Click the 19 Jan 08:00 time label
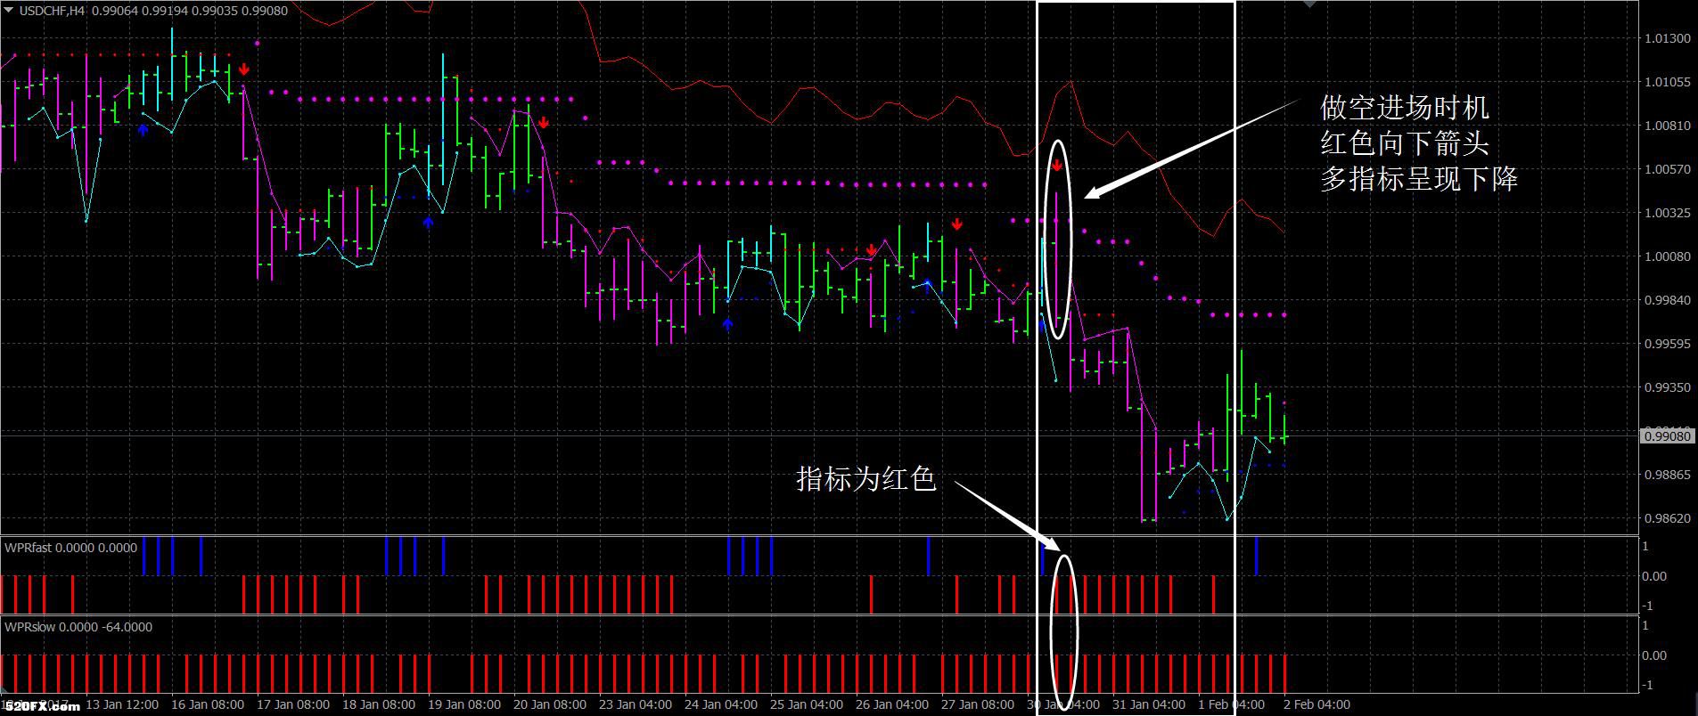 coord(464,704)
